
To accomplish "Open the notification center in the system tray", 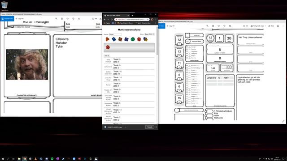I will [283, 159].
